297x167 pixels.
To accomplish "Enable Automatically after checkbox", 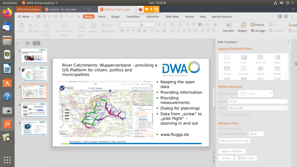I will pyautogui.click(x=221, y=133).
